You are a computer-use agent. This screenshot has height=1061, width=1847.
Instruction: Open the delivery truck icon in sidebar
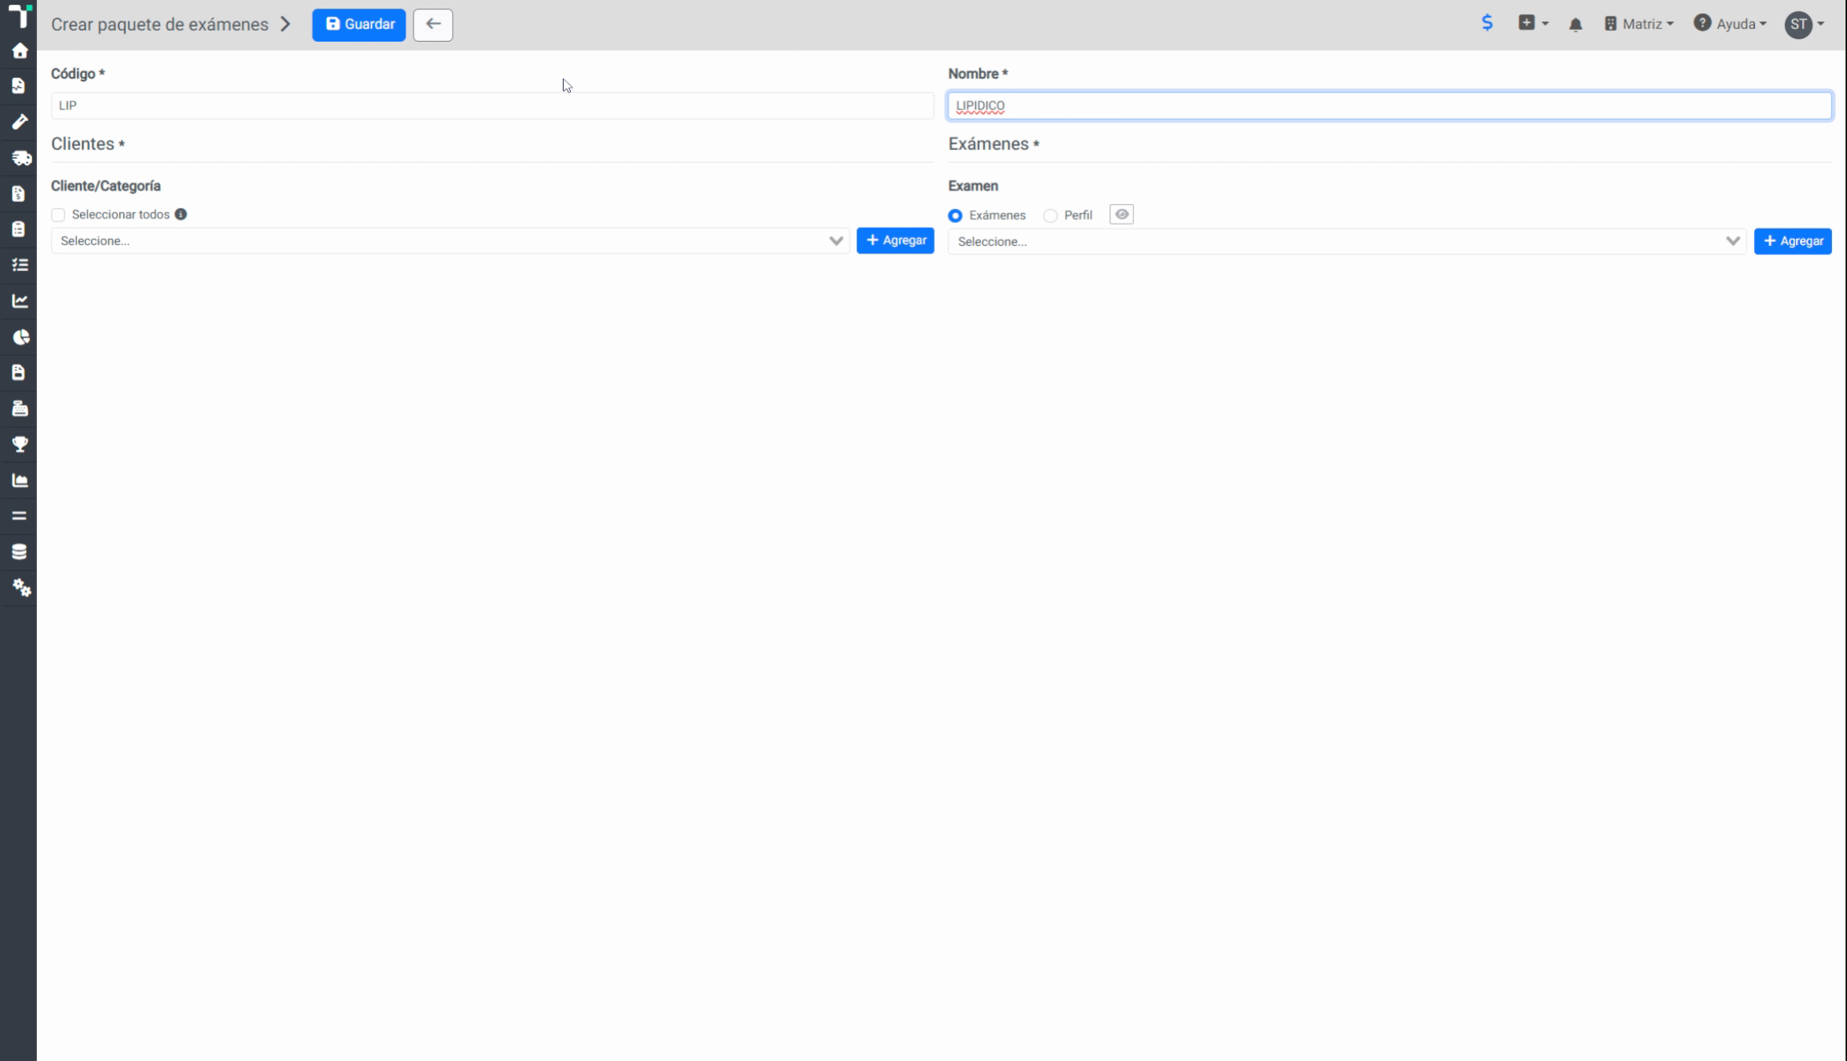click(21, 158)
